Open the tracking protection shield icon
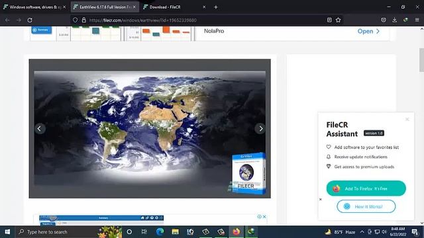Screen dimensions: 424x238 [x=76, y=20]
